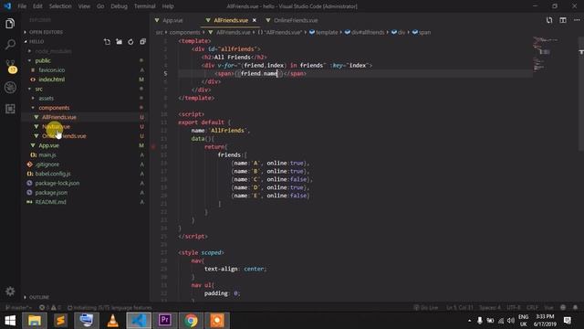
Task: Click the code minimap preview
Action: tap(547, 54)
